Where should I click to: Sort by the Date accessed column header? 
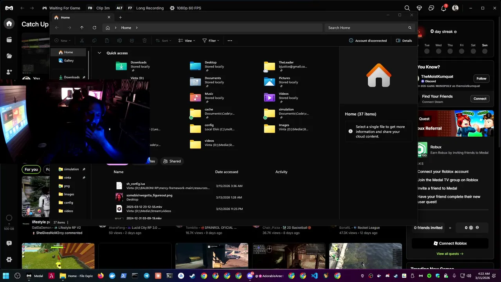227,172
